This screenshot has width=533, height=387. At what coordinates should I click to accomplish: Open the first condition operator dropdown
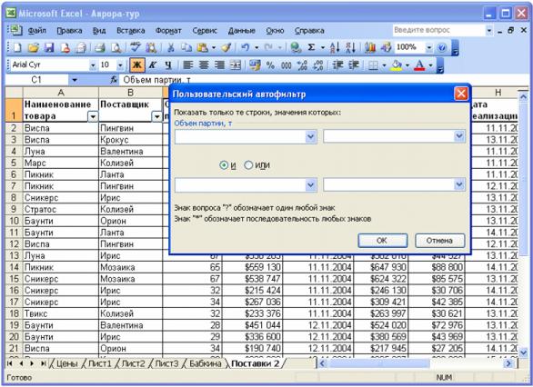310,136
